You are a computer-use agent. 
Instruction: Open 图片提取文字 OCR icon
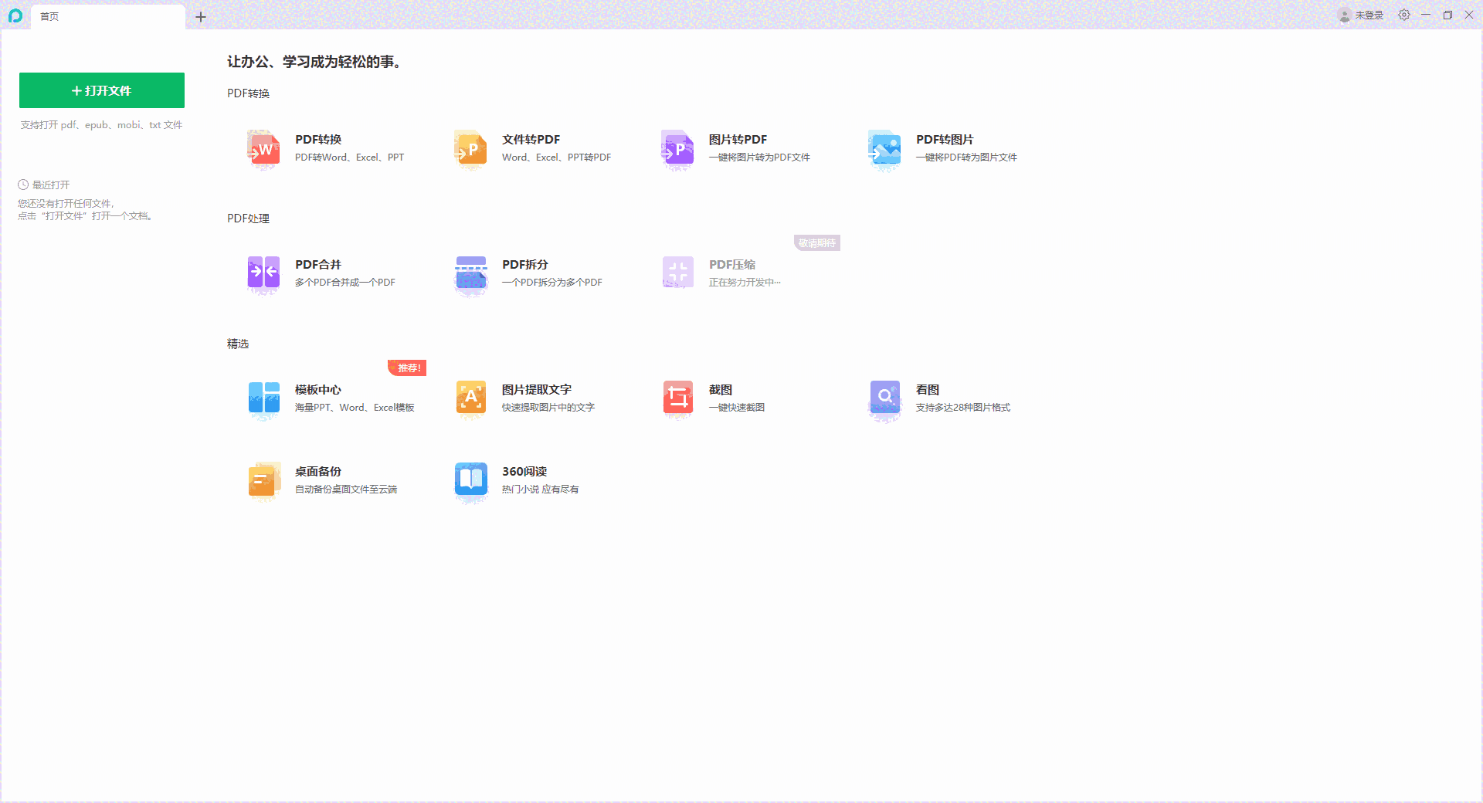coord(470,398)
